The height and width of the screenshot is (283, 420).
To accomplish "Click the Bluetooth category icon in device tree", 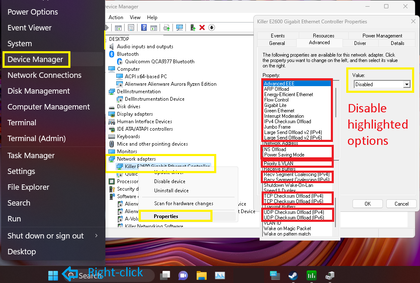I will 112,54.
